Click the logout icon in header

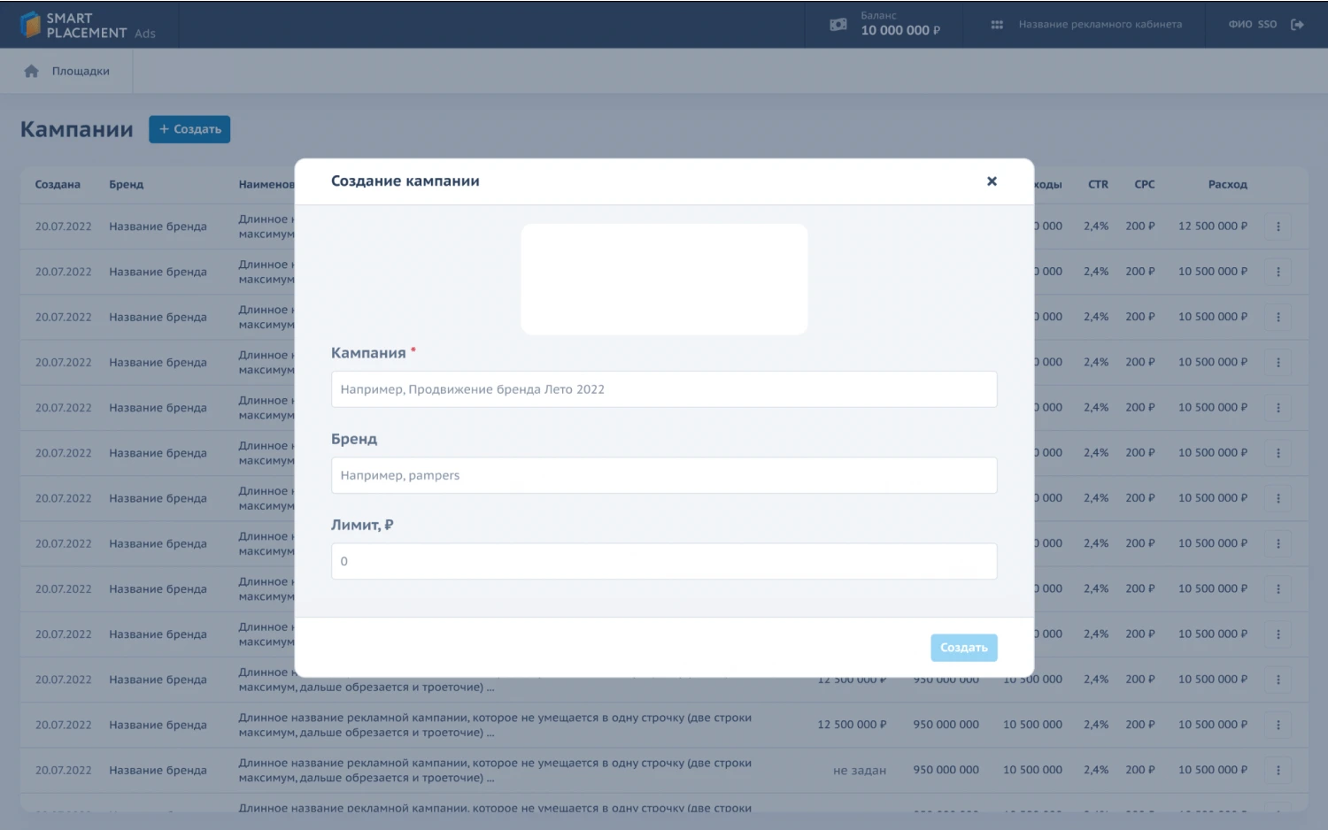tap(1297, 25)
